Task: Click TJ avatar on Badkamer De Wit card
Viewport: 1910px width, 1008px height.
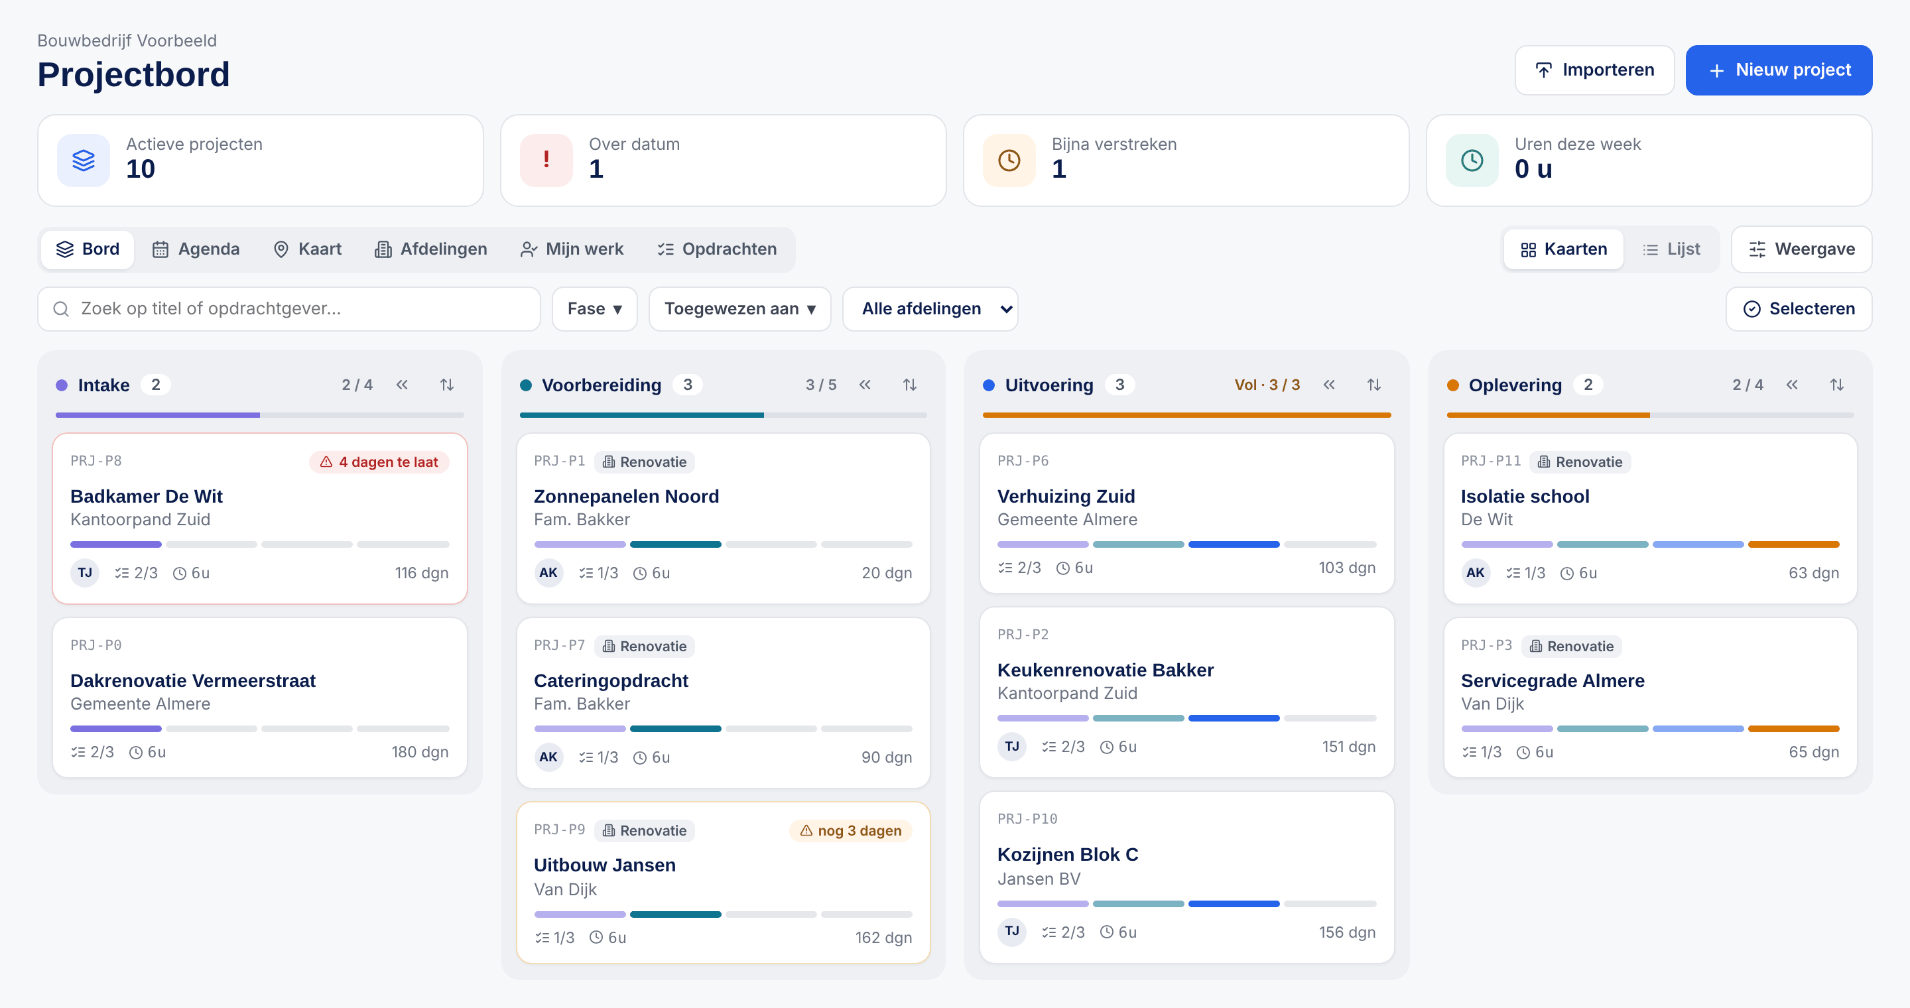Action: [x=86, y=572]
